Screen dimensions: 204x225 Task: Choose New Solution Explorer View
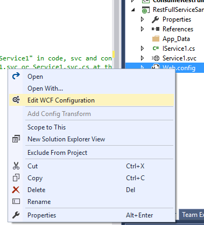click(x=92, y=139)
